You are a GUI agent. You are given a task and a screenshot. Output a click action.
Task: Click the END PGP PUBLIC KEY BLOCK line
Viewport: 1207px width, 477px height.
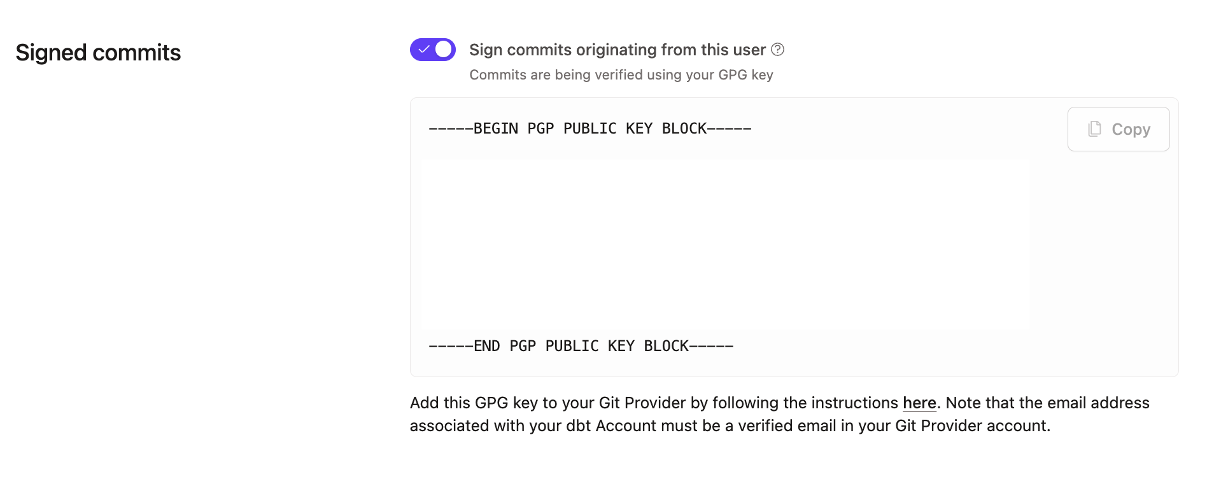(x=581, y=345)
